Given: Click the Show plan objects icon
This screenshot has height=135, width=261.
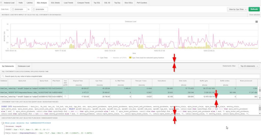Looking at the screenshot, I should 3,123.
